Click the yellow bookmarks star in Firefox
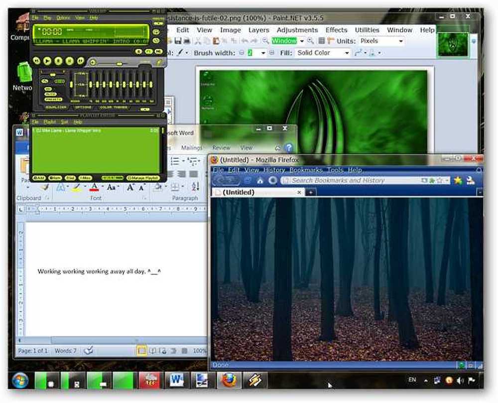498x403 pixels. (x=458, y=180)
